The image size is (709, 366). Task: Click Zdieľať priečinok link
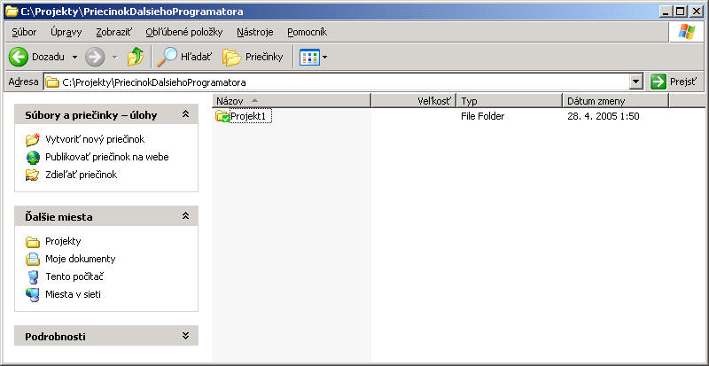82,175
